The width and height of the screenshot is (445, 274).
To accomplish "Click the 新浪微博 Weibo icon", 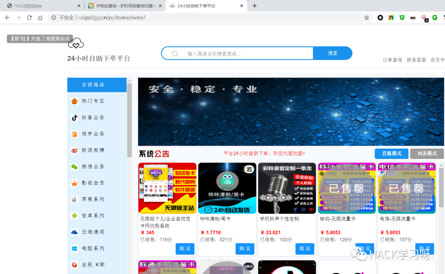I will click(74, 150).
